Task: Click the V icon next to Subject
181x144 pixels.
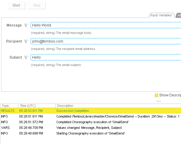Action: pyautogui.click(x=26, y=57)
